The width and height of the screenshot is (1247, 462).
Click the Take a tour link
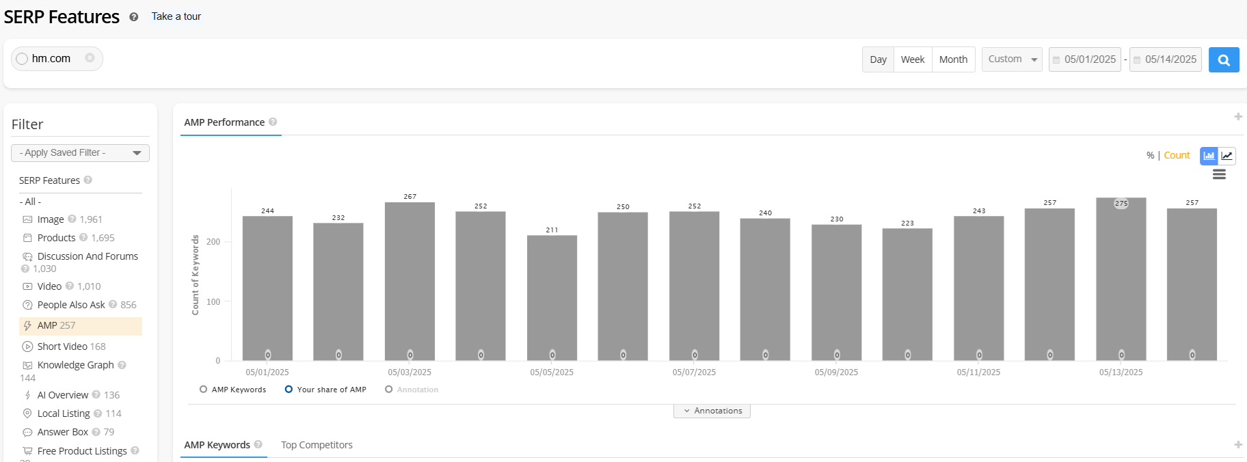(x=176, y=16)
